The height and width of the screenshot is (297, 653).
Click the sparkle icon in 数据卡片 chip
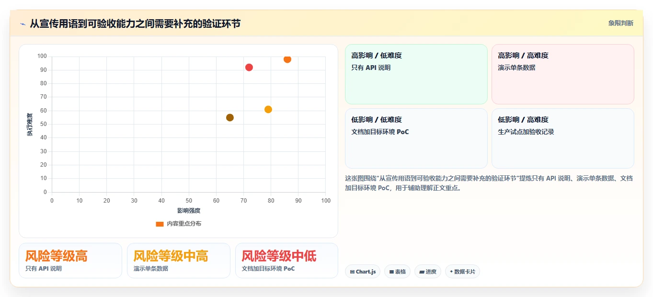pyautogui.click(x=451, y=272)
